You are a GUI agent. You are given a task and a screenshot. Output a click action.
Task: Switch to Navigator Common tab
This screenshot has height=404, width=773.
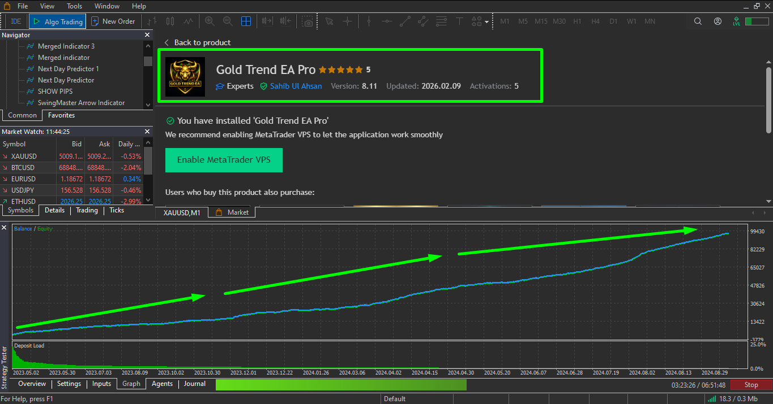pos(23,115)
